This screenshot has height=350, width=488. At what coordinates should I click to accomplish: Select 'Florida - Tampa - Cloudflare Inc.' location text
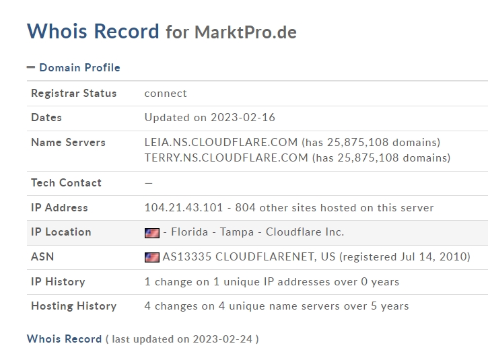tap(257, 232)
